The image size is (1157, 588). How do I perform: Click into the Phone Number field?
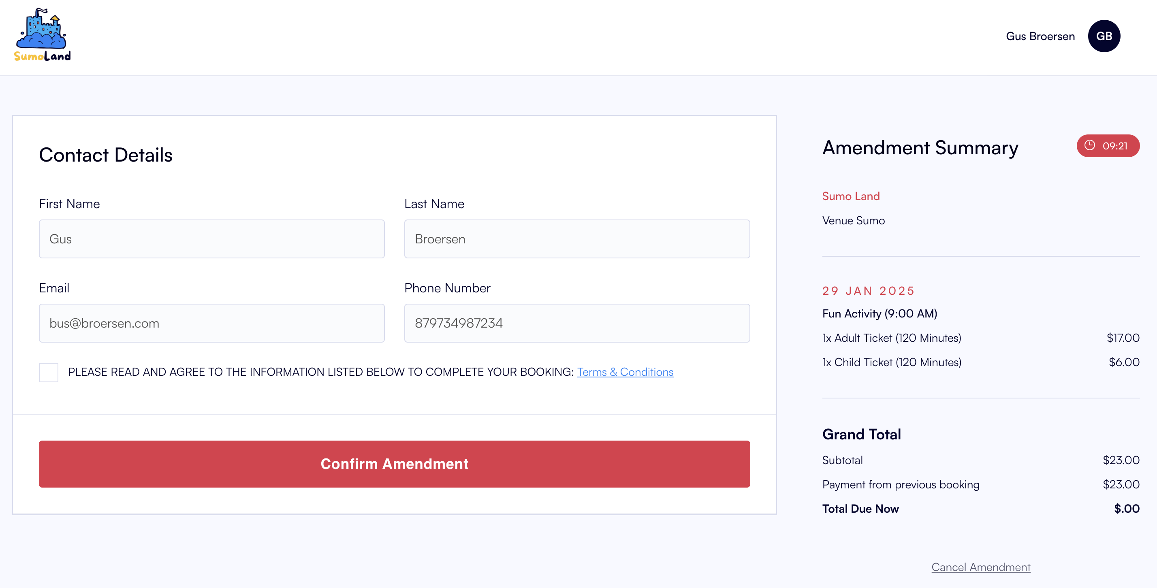pos(577,323)
